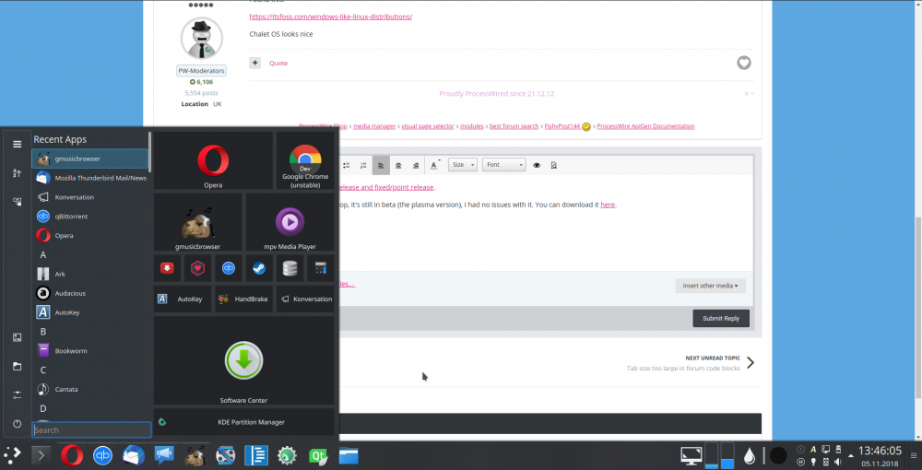Open HandBrake from the launcher tiles
922x470 pixels.
pos(243,299)
